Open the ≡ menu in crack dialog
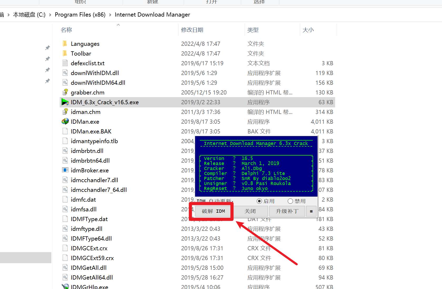Screen dimensions: 442x289 311,211
